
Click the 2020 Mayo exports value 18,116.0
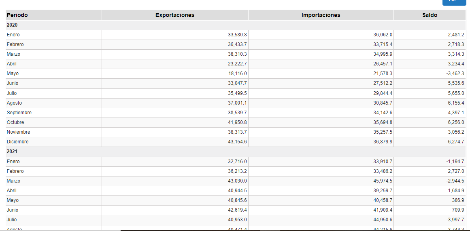tap(237, 73)
